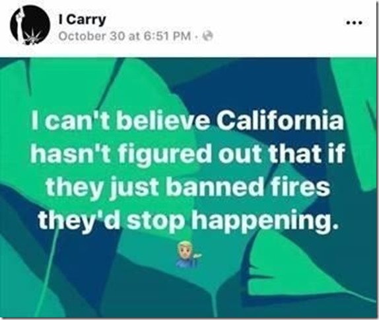Click the word 'happening.' in last line
Screen dimensions: 379x320
[x=264, y=222]
